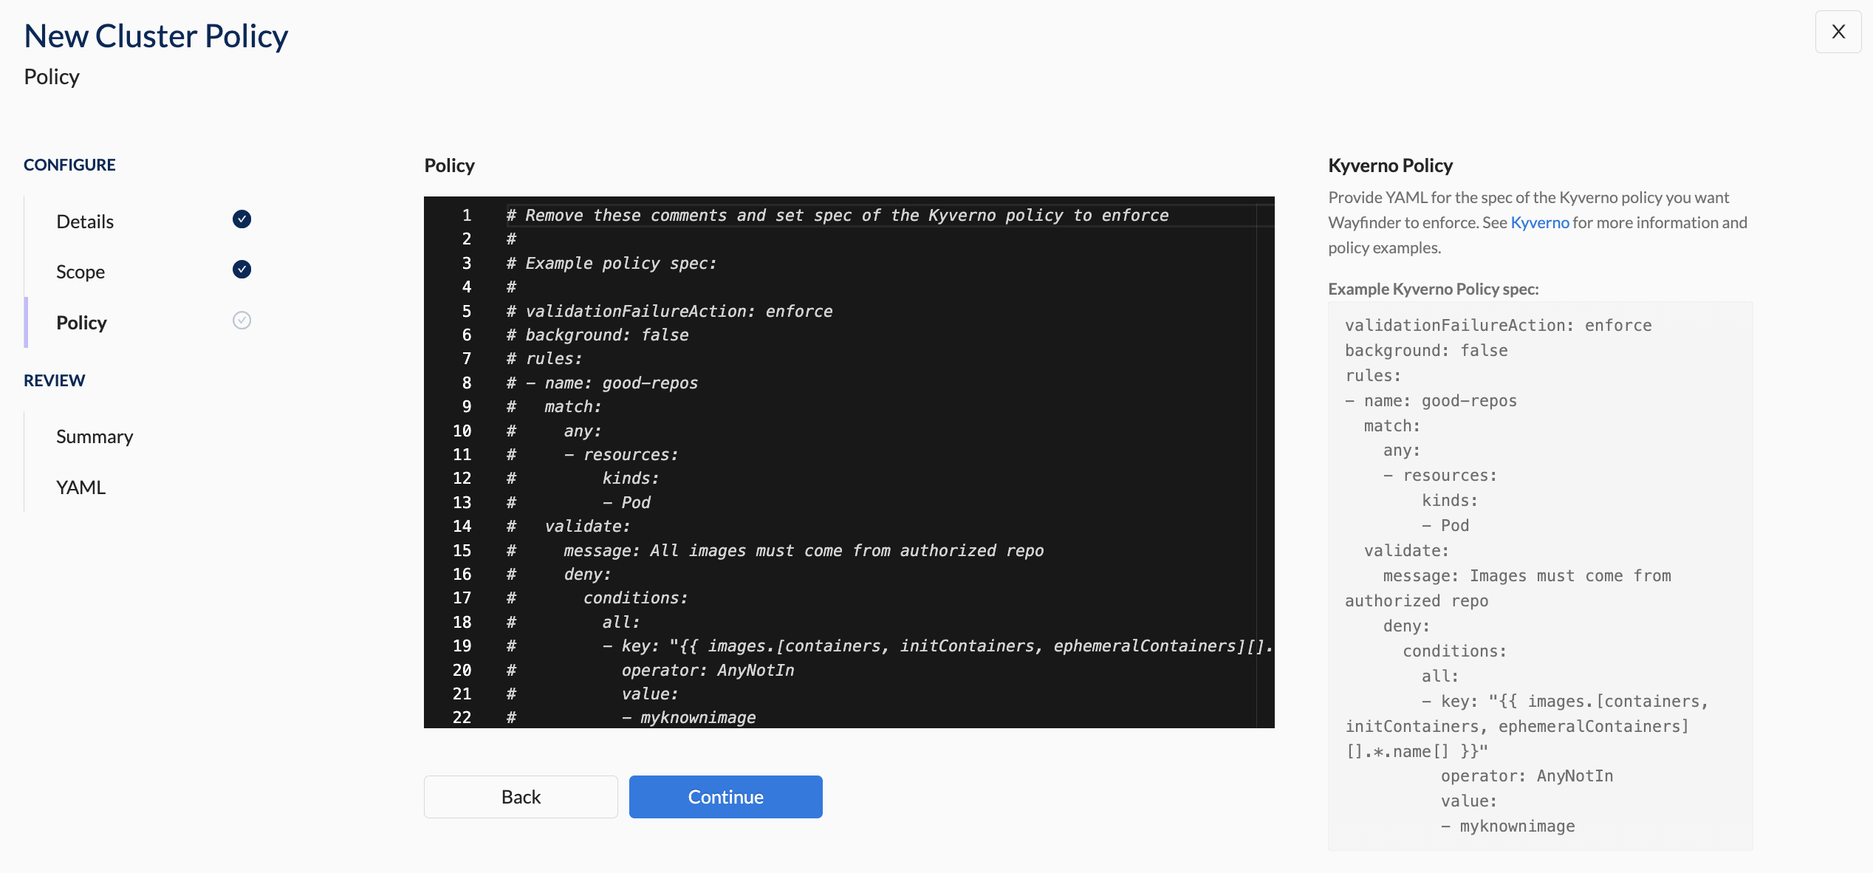The image size is (1873, 873).
Task: Click the Details checkmark icon
Action: [240, 219]
